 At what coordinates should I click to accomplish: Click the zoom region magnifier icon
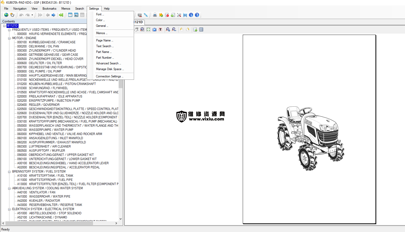tap(142, 29)
